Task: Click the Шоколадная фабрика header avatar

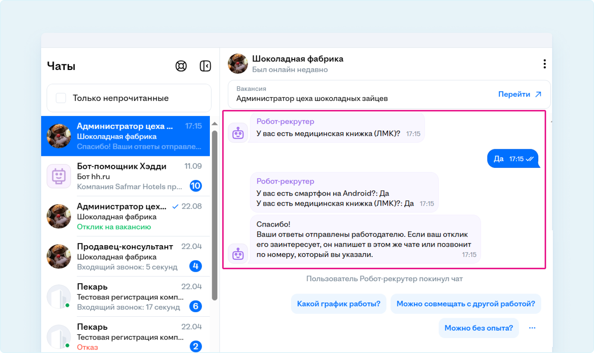Action: (238, 64)
